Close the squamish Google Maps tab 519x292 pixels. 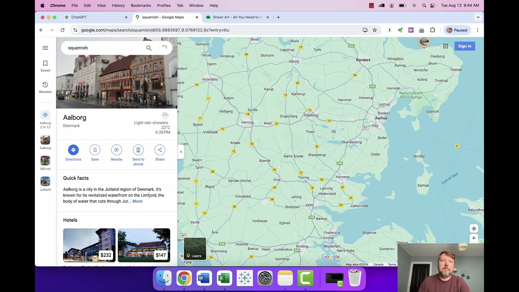pyautogui.click(x=197, y=17)
